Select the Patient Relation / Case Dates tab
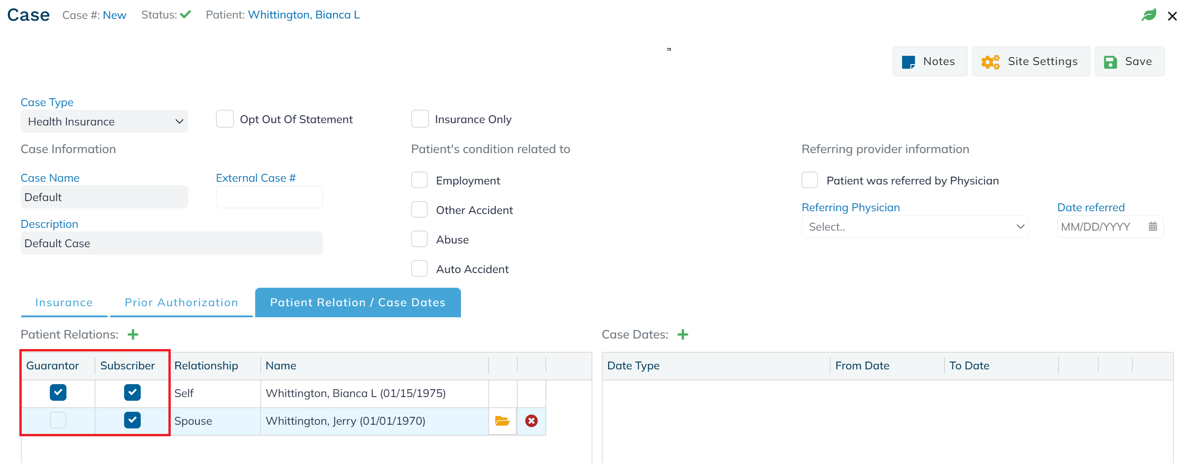This screenshot has height=463, width=1184. tap(358, 303)
